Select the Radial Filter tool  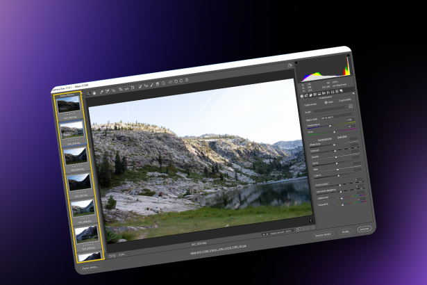point(163,83)
